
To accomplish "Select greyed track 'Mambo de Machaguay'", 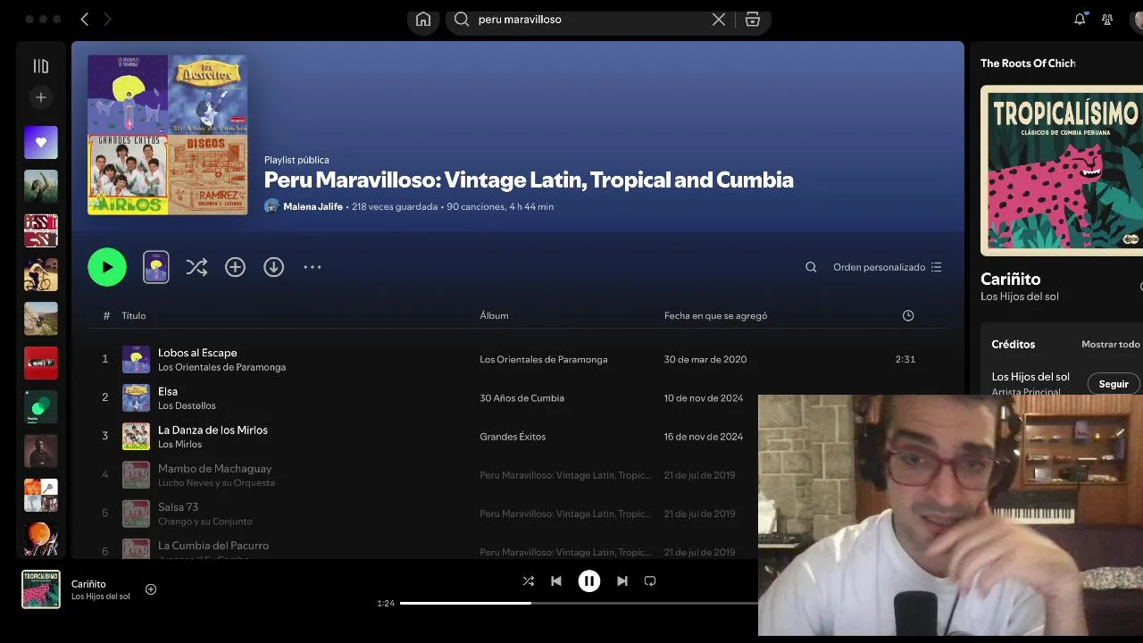I will [x=214, y=468].
